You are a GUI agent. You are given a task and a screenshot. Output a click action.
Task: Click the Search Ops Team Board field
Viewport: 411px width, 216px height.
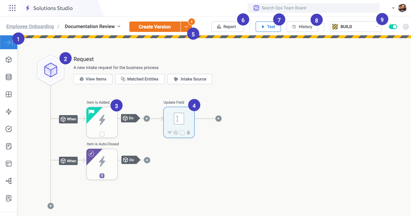313,8
